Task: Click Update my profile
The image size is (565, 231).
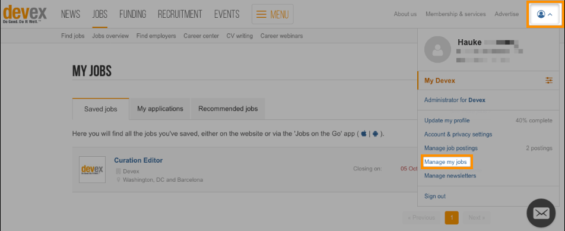Action: pos(447,121)
